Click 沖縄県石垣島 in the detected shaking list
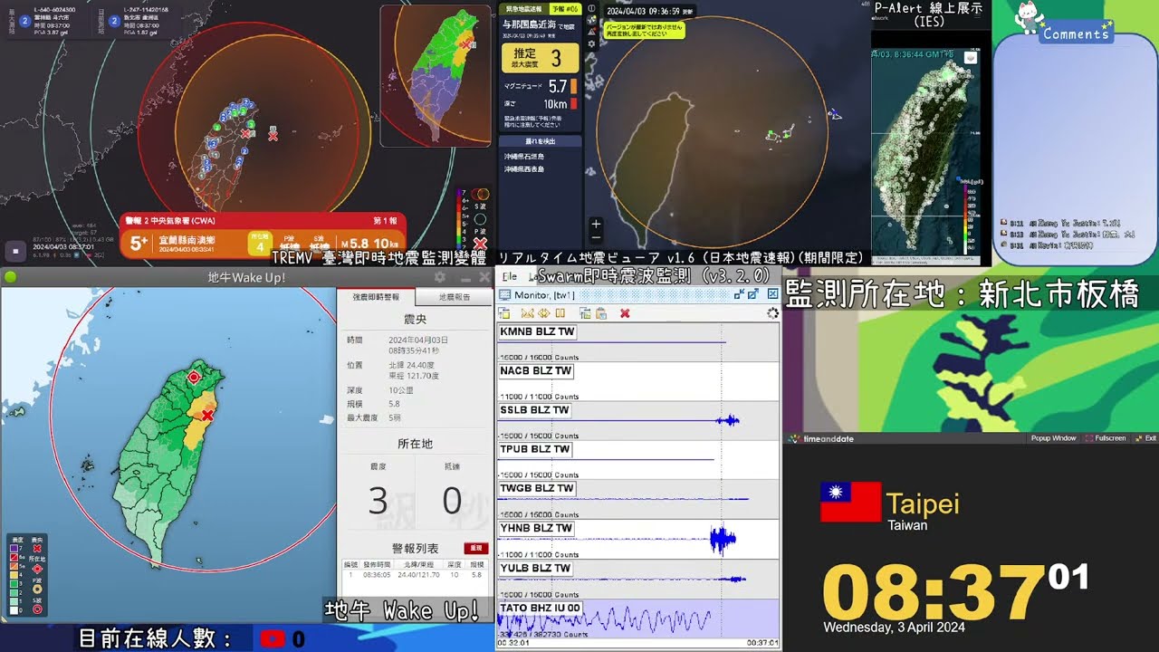Screen dimensions: 1159x652 tap(524, 158)
